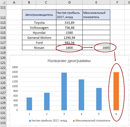Screen dimensions: 130x127
Task: Select column A header
Action: click(14, 2)
